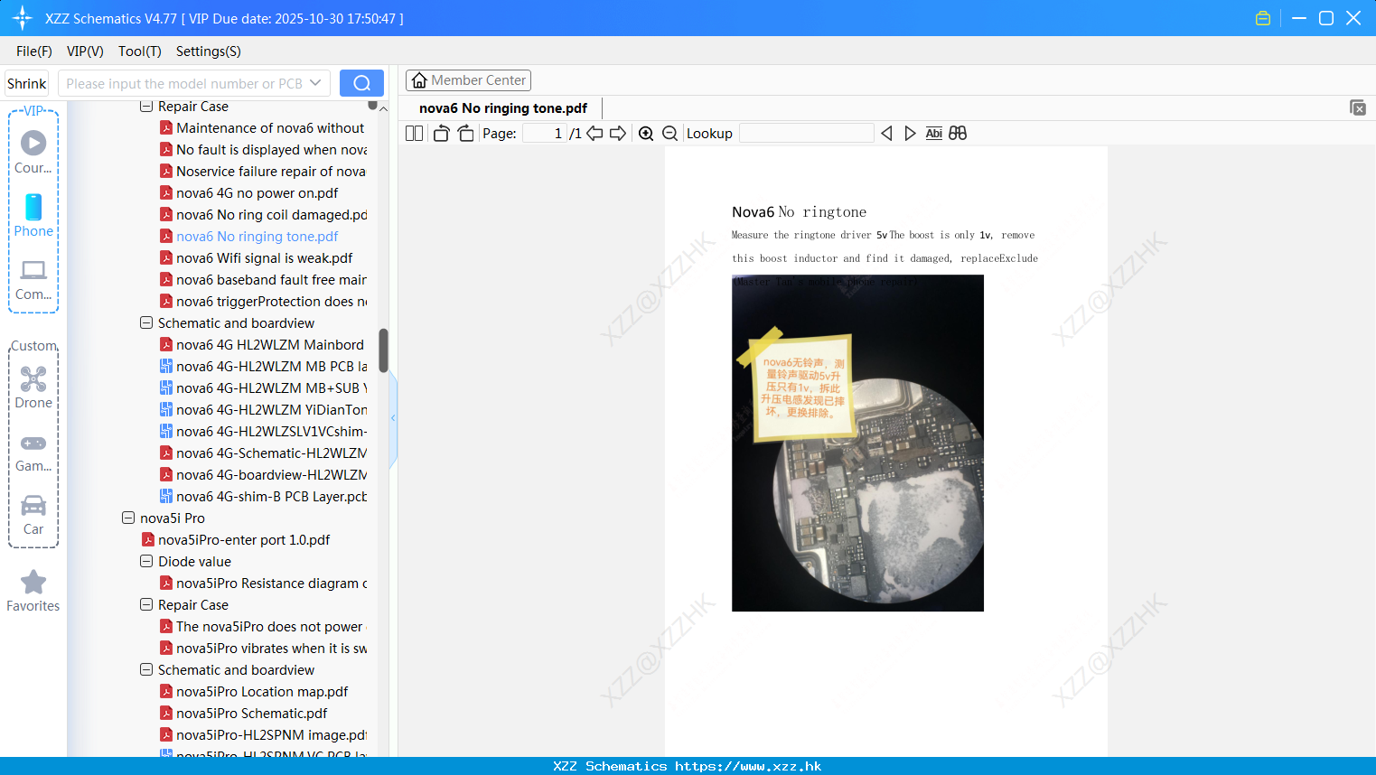Collapse nova6 Schematic and boardview folder
This screenshot has height=775, width=1376.
(146, 323)
